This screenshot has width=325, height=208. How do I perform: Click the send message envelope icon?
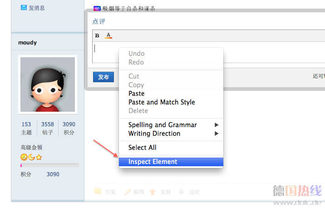click(24, 8)
